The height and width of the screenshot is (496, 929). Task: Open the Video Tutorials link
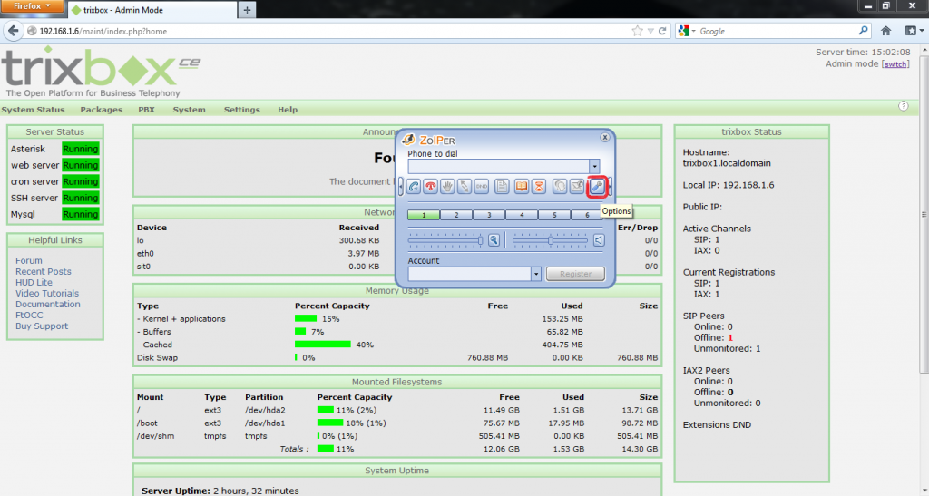[x=47, y=294]
